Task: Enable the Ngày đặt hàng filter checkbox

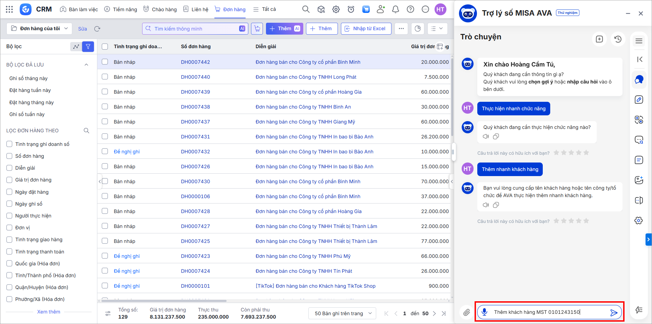Action: coord(9,192)
